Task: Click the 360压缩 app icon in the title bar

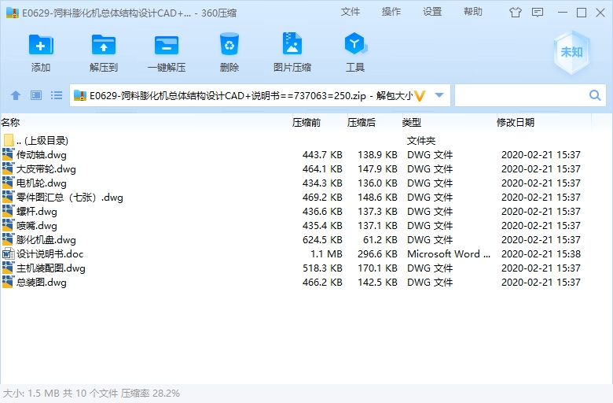Action: pyautogui.click(x=13, y=13)
